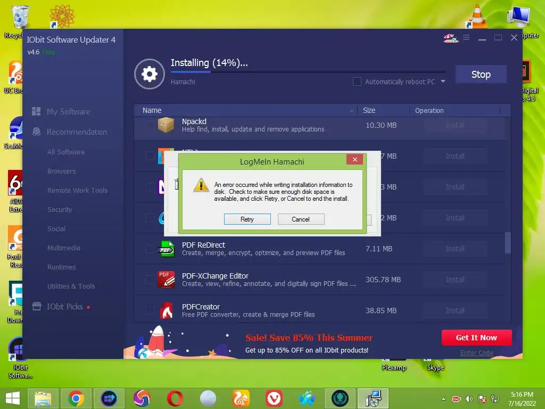Select Security category
The width and height of the screenshot is (545, 409).
pyautogui.click(x=60, y=209)
